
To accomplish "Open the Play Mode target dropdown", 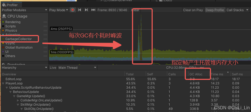I will coord(59,10).
